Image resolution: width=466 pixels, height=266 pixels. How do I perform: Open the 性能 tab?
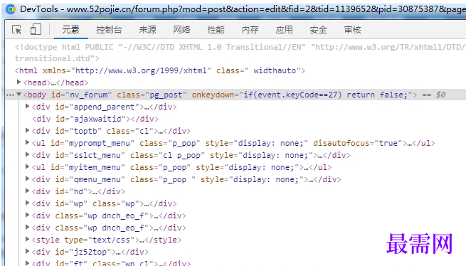point(216,30)
